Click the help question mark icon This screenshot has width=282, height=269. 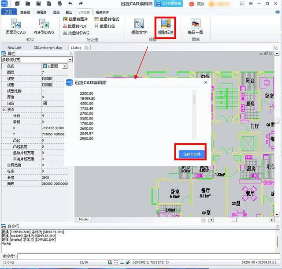point(278,12)
